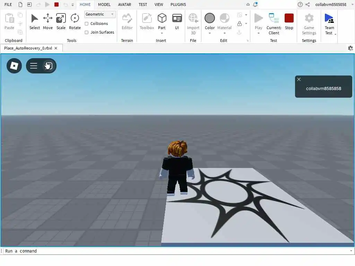The width and height of the screenshot is (355, 266).
Task: Expand the Color picker dropdown arrow
Action: pyautogui.click(x=210, y=33)
